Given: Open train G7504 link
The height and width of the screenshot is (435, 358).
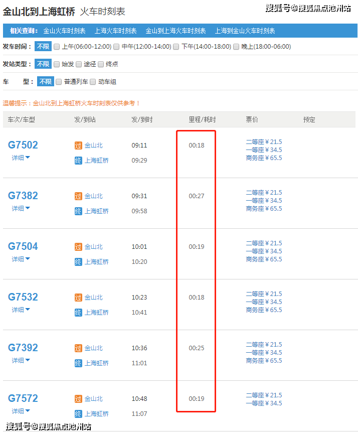Looking at the screenshot, I should tap(23, 246).
